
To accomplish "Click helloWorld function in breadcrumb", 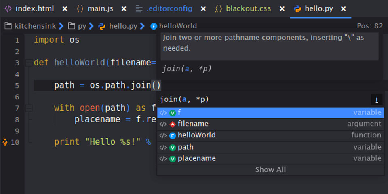I will pyautogui.click(x=178, y=26).
